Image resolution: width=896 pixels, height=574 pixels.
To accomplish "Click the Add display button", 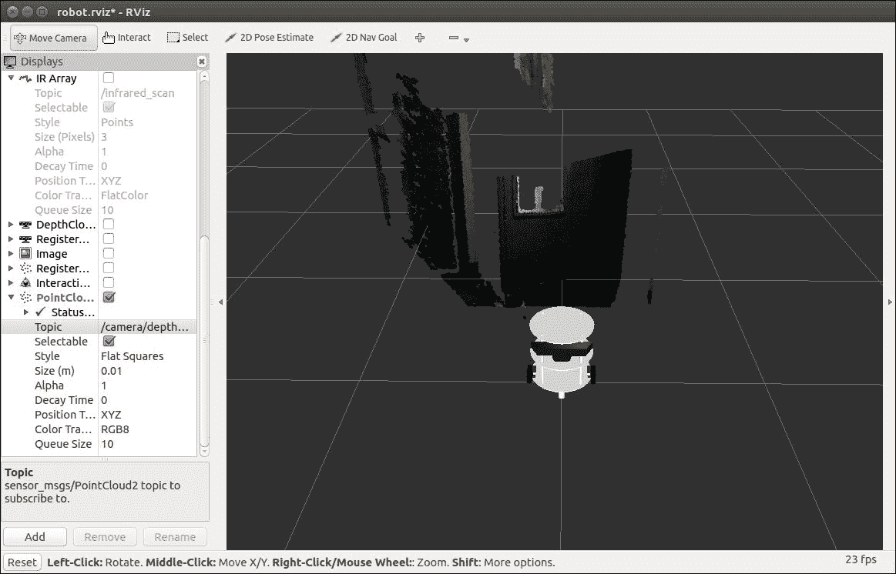I will pos(35,537).
